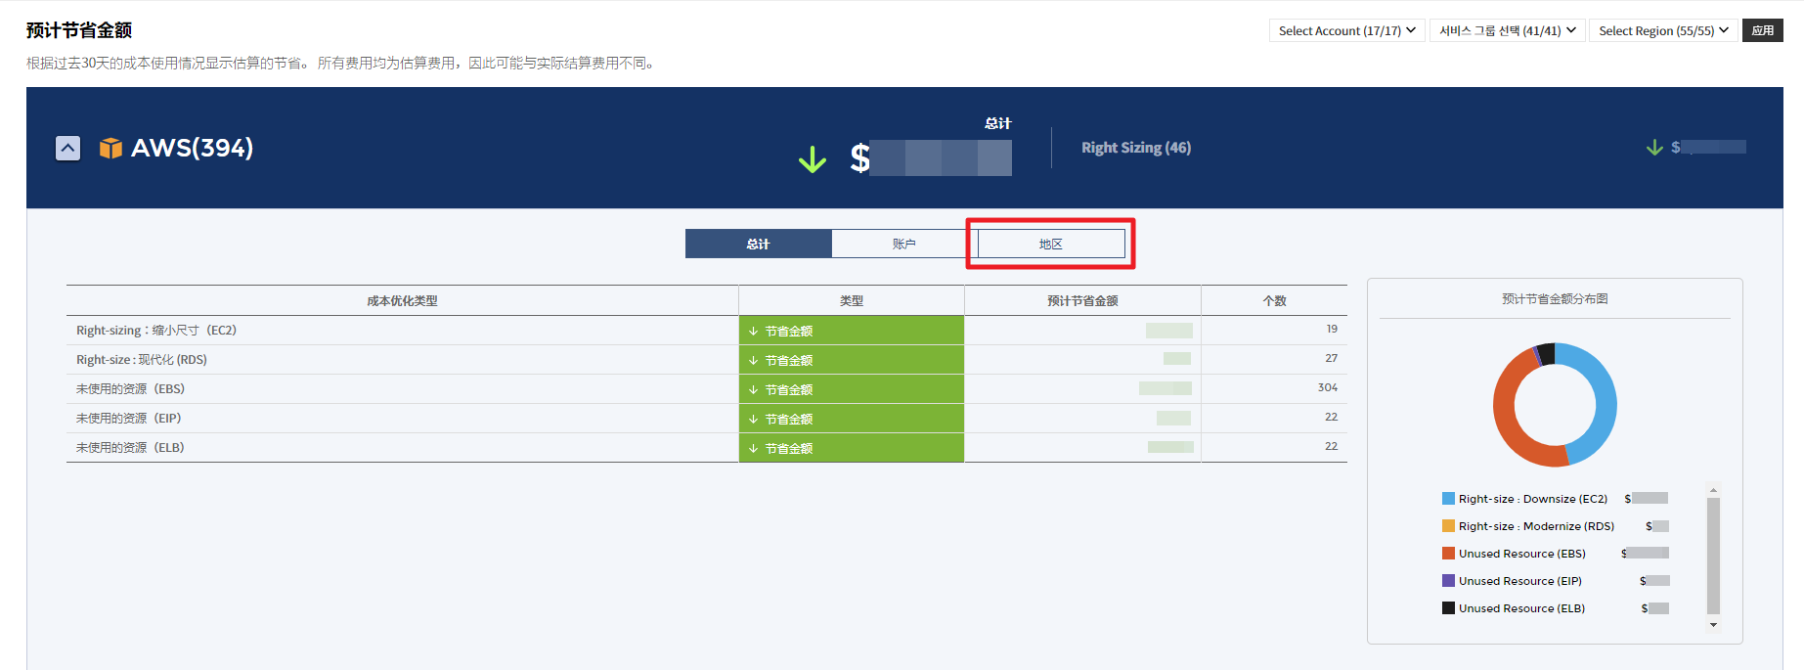Image resolution: width=1804 pixels, height=670 pixels.
Task: Click the savings arrow in the unused ELB row
Action: [x=754, y=448]
